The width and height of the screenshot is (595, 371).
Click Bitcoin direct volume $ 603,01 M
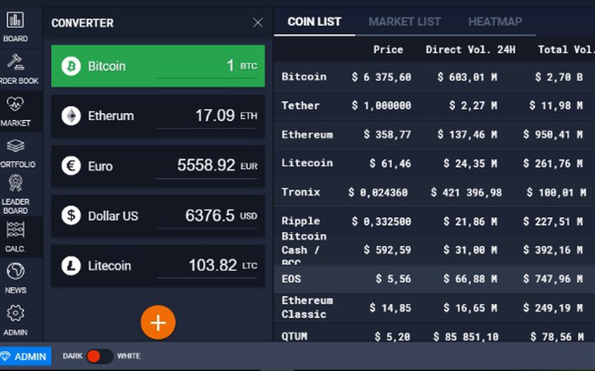point(467,77)
